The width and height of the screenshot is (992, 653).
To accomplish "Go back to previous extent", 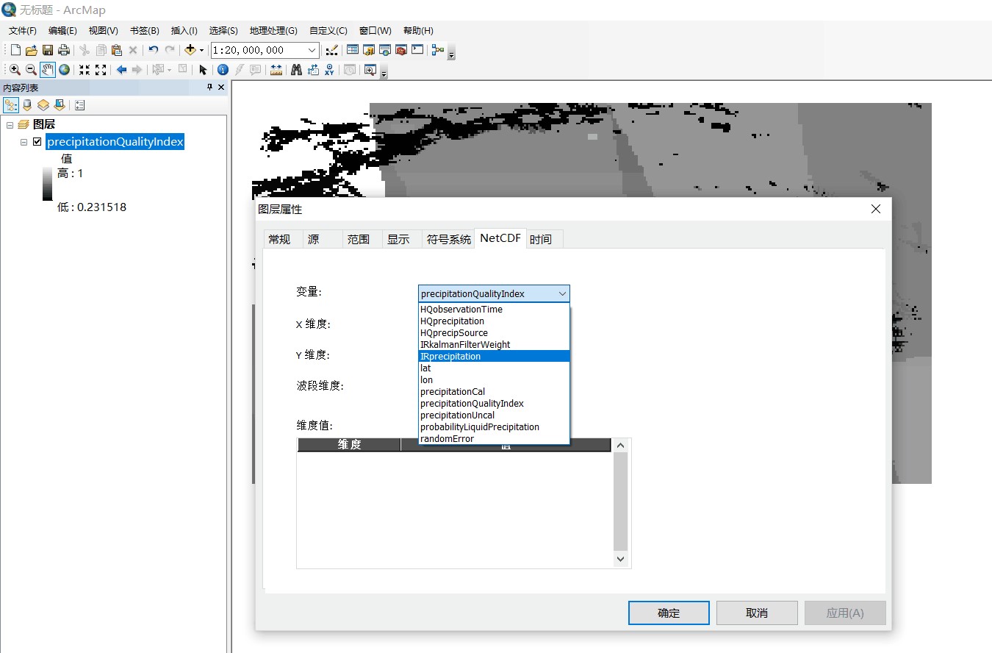I will tap(121, 70).
